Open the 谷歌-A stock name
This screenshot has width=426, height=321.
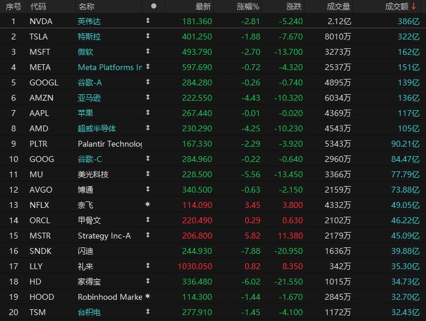point(90,82)
